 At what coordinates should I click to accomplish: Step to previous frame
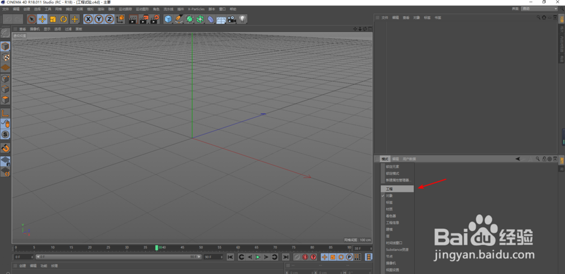coord(250,257)
